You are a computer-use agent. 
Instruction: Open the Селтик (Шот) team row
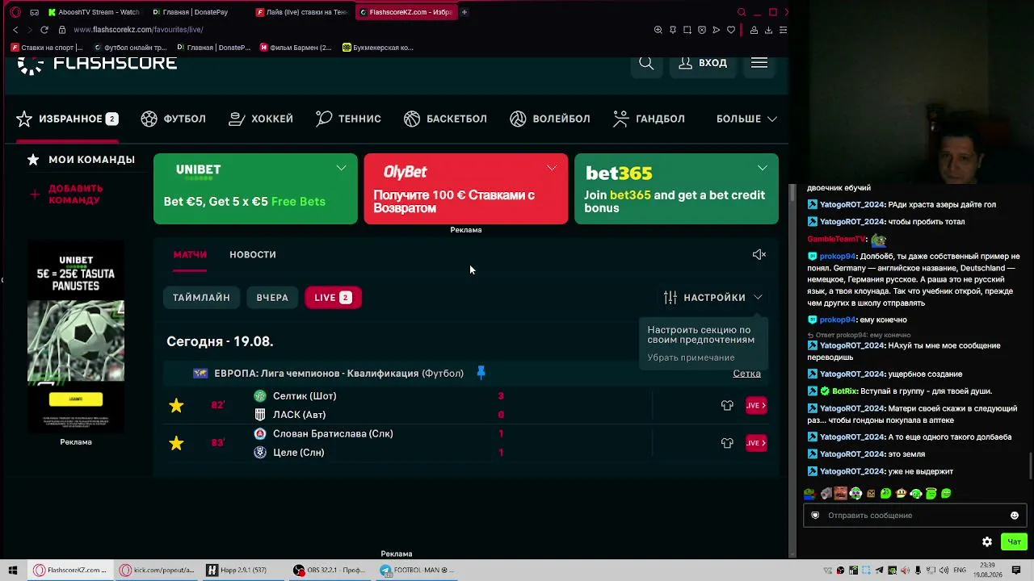click(x=305, y=396)
